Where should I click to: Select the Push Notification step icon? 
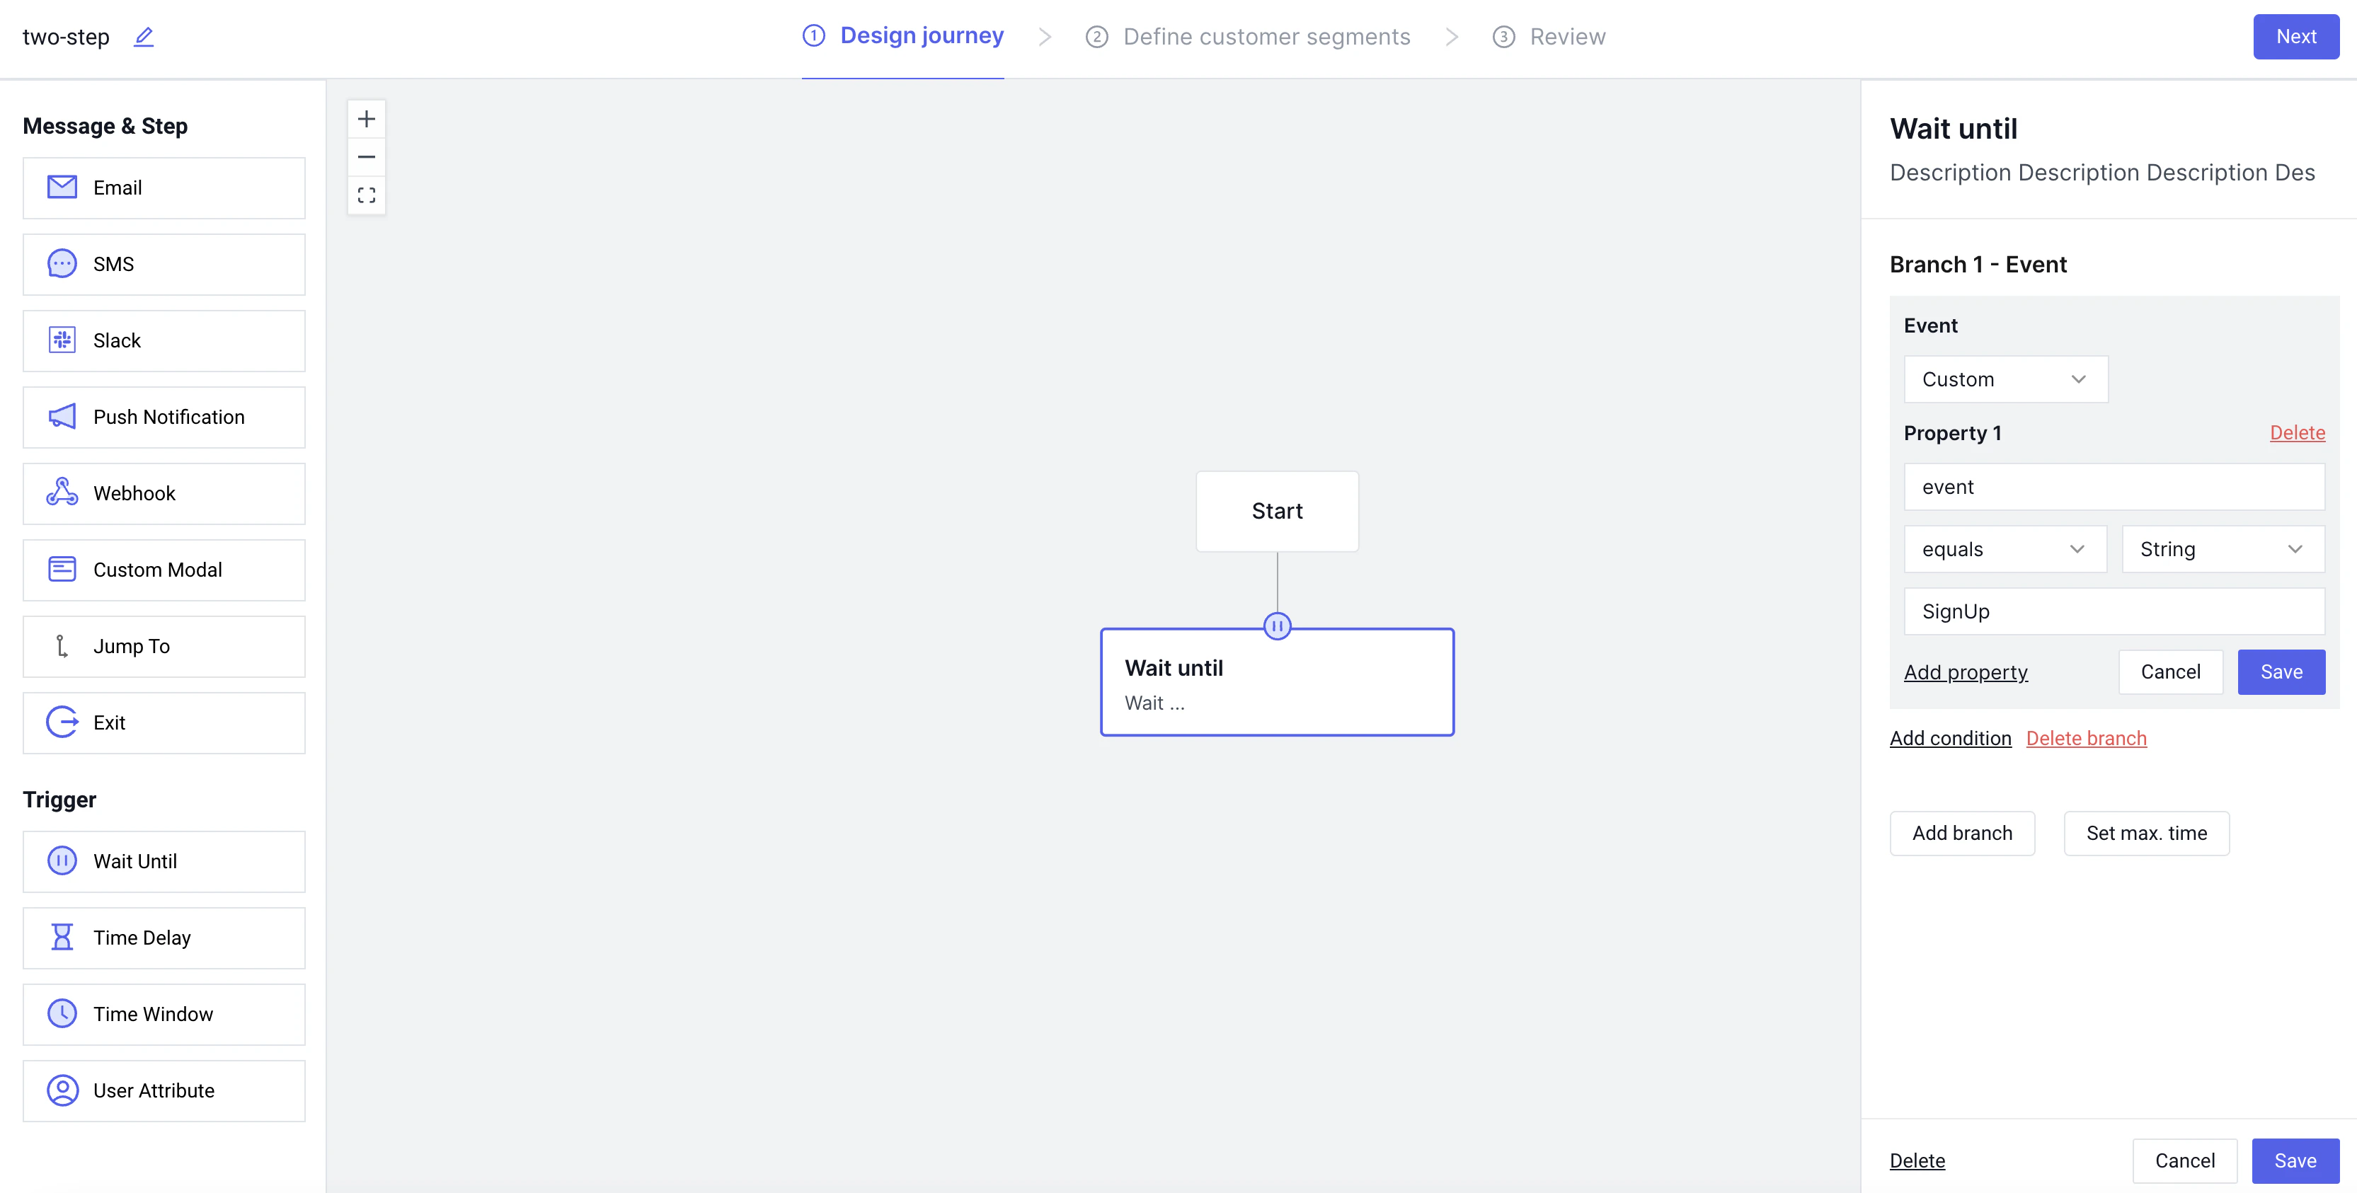[60, 416]
